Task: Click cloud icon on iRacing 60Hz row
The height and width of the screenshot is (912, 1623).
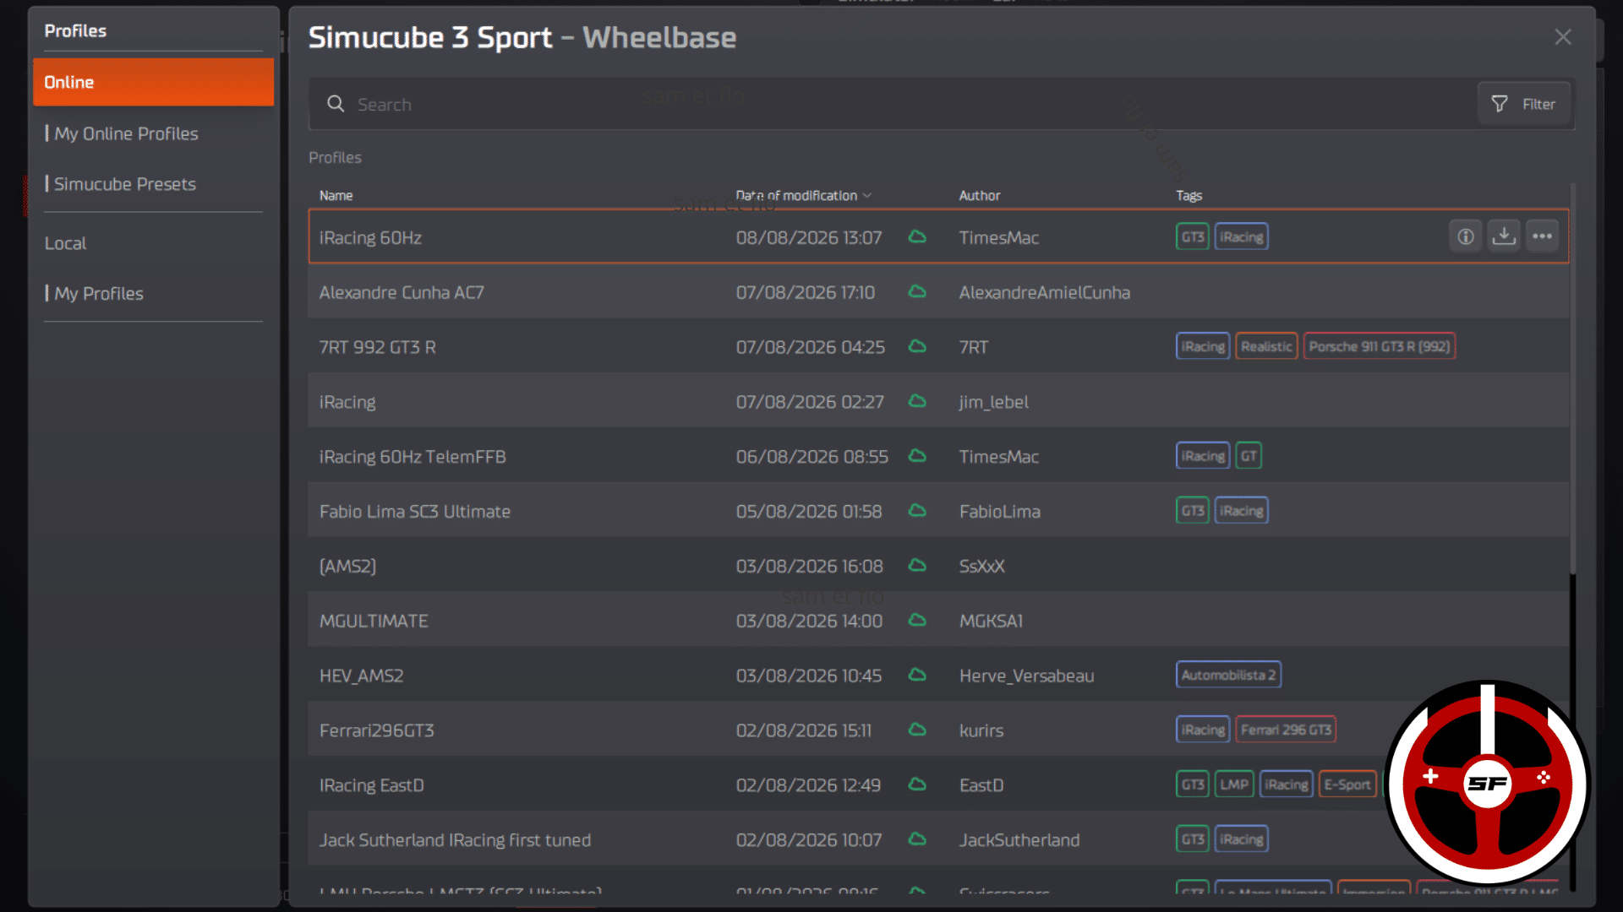Action: coord(917,236)
